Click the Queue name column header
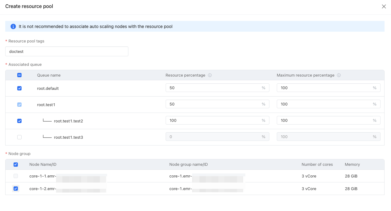391x211 pixels. click(x=49, y=75)
